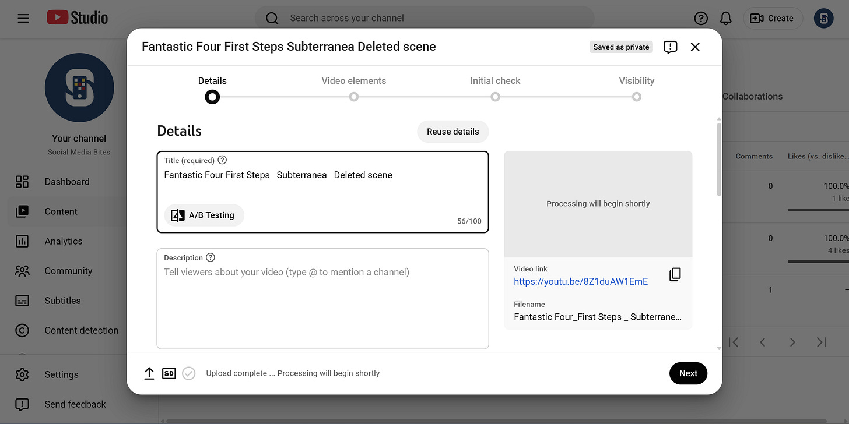This screenshot has width=849, height=424.
Task: Jump to the Video elements step
Action: tap(354, 88)
